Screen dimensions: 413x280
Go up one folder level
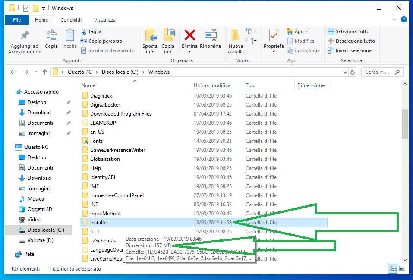(x=45, y=72)
